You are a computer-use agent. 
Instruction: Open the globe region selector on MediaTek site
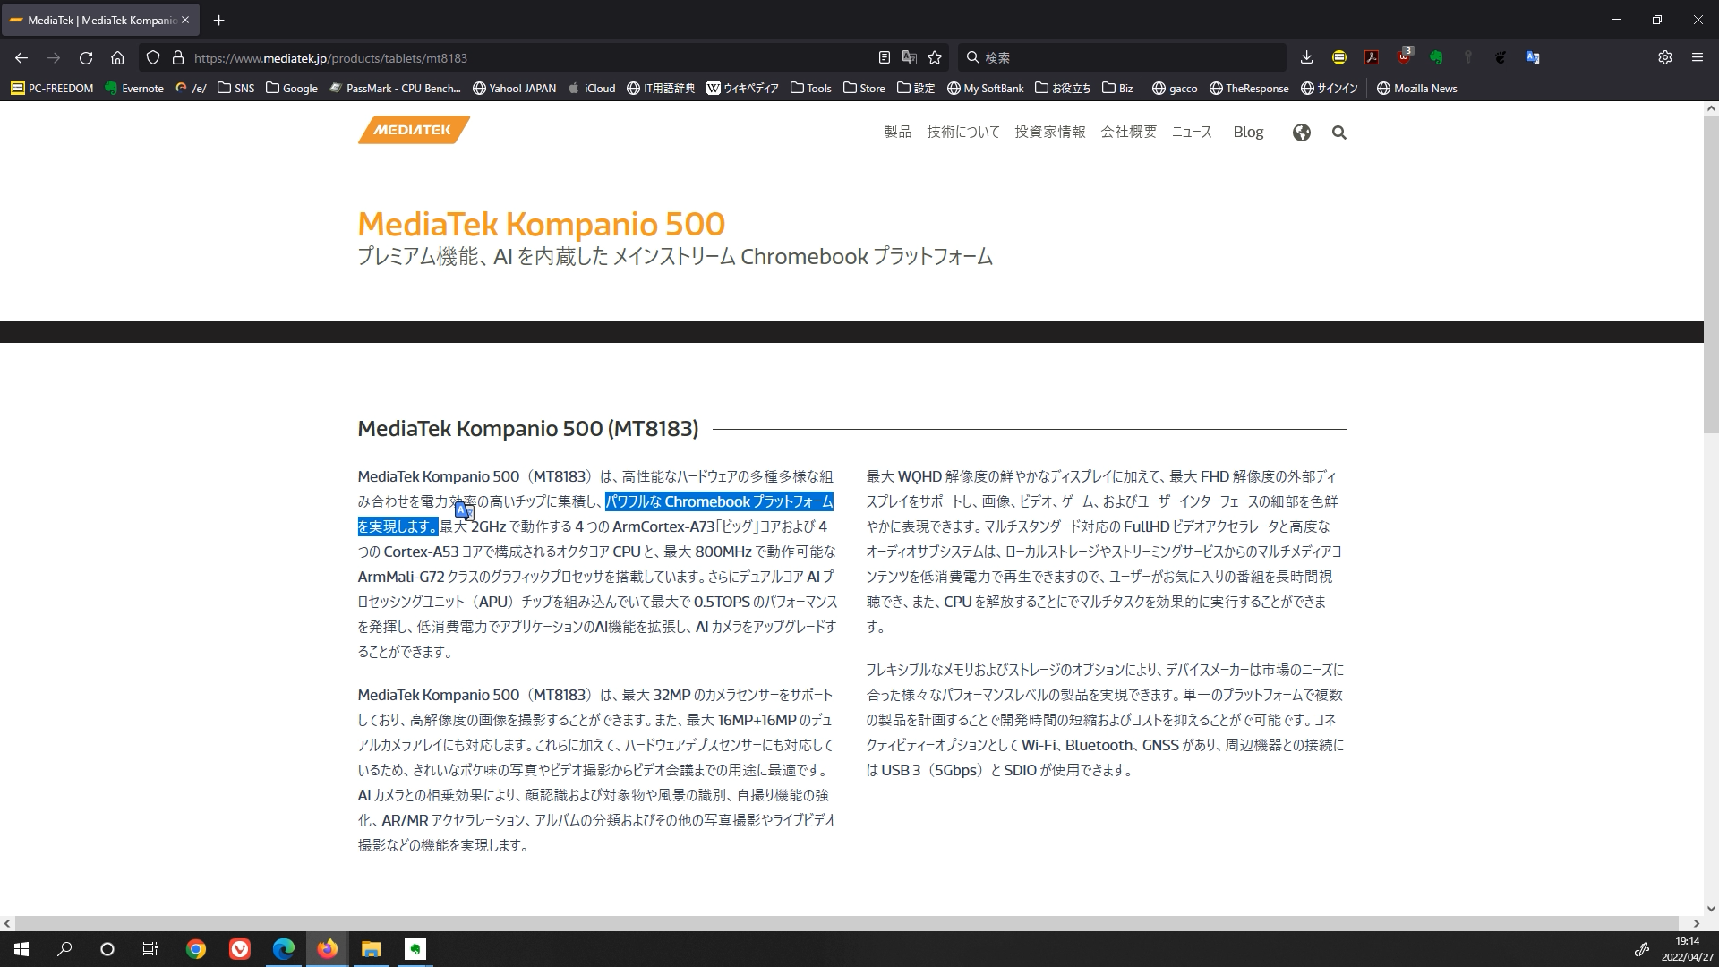(1301, 133)
